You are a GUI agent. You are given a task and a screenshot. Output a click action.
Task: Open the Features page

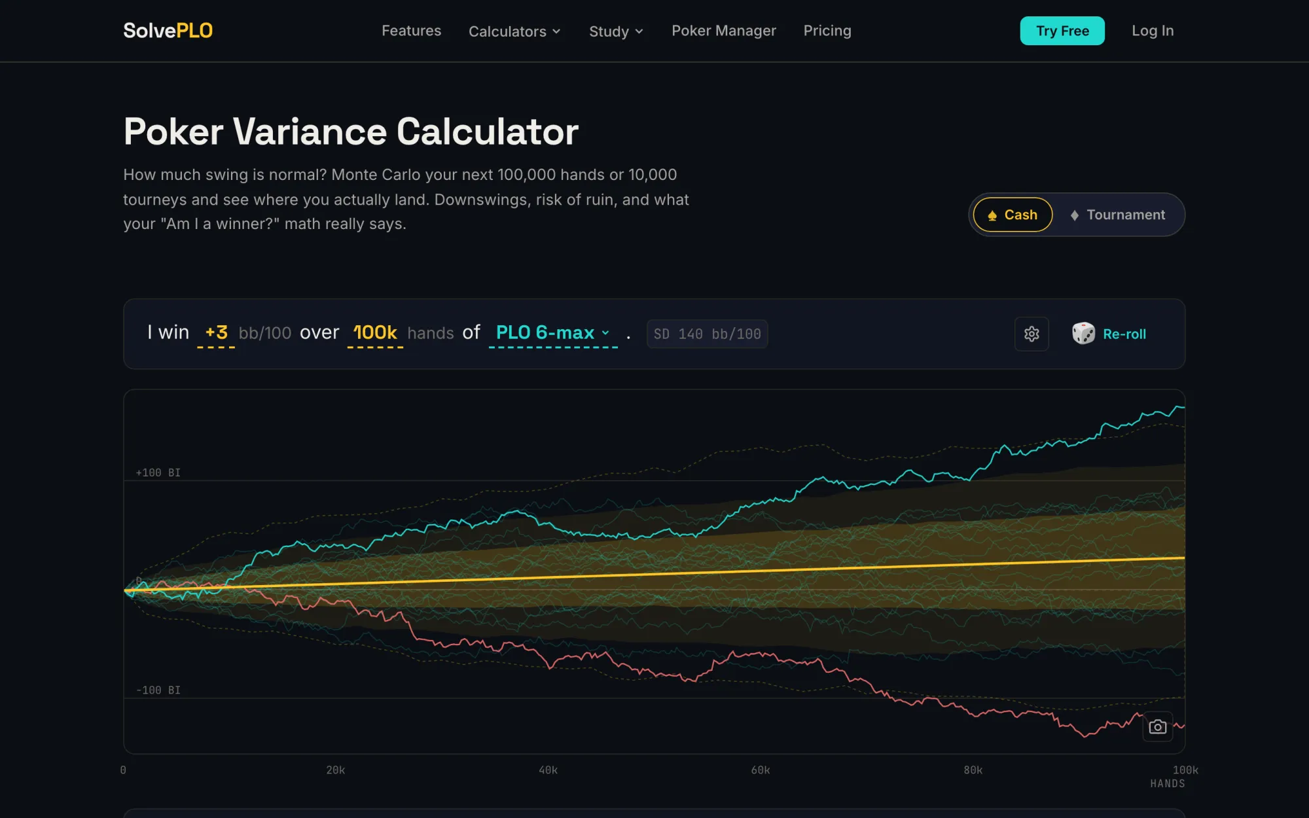(x=411, y=31)
